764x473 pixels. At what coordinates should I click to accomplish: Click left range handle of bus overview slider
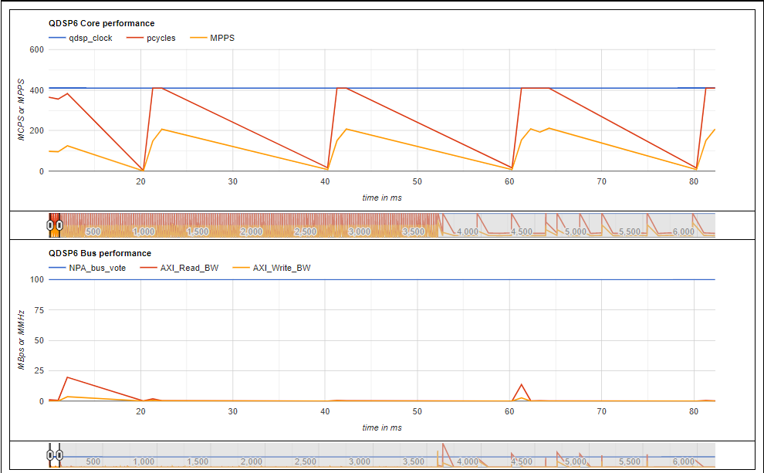(x=49, y=455)
